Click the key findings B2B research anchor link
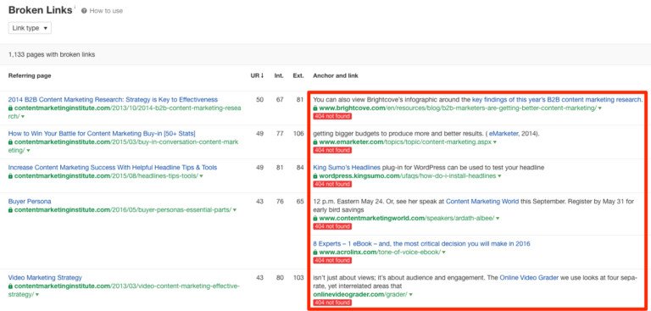 (x=557, y=100)
